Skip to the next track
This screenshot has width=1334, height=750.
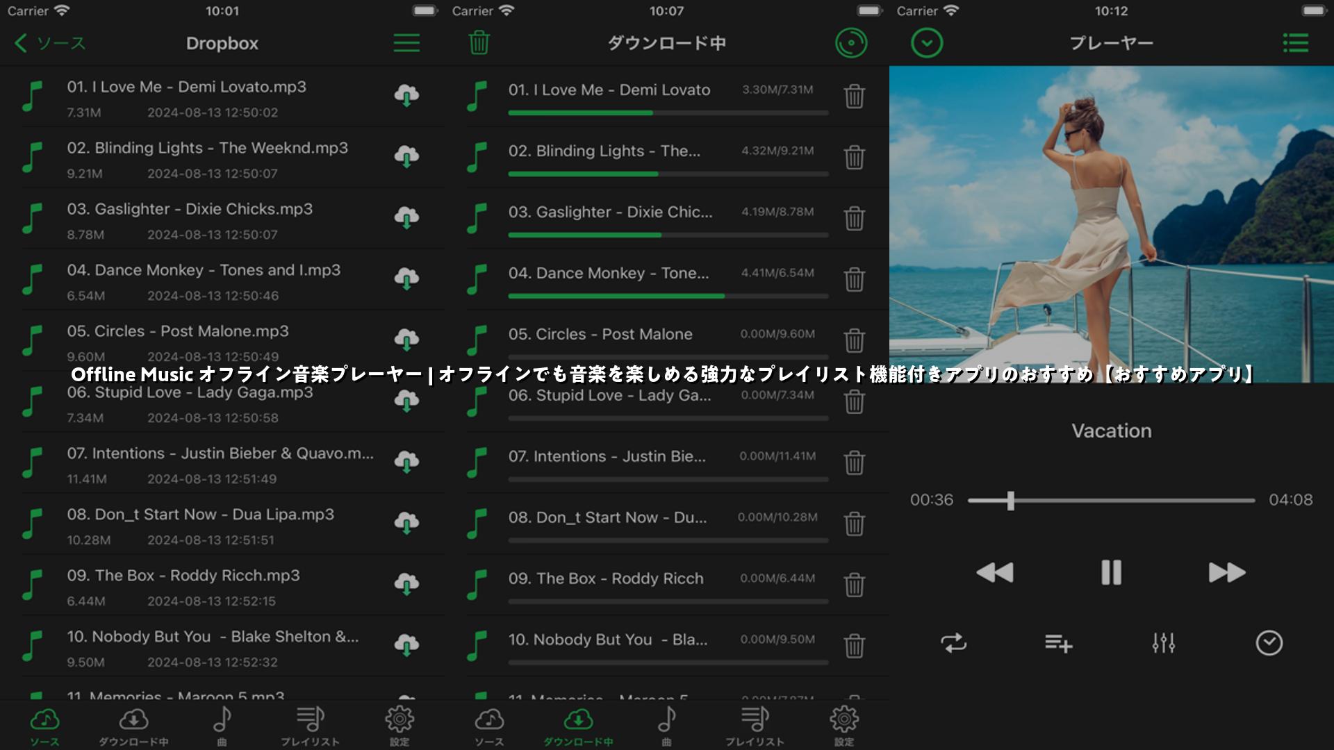click(1227, 572)
